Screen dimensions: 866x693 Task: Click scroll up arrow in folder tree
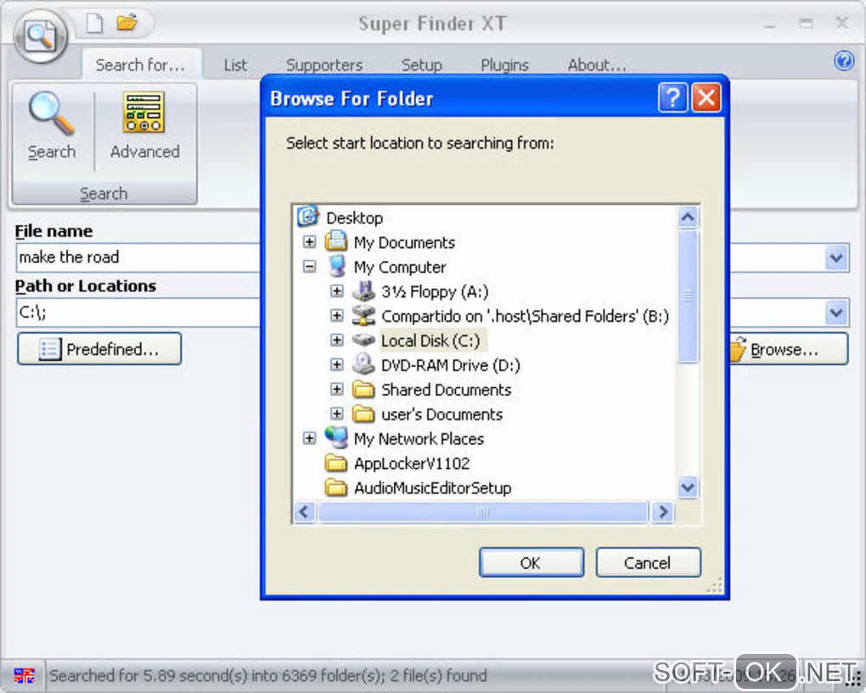click(688, 217)
